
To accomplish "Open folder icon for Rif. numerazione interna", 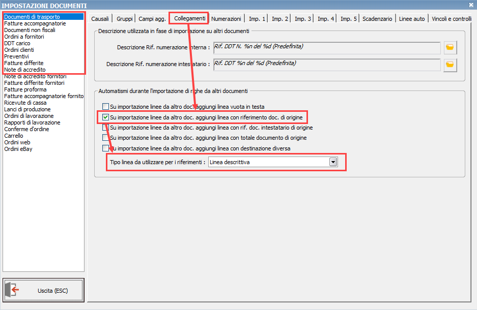I will [x=450, y=47].
